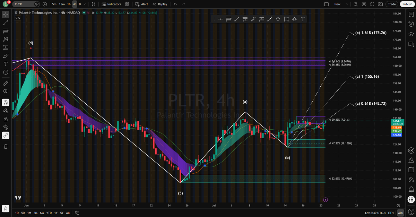Open the products grid menu button
Image resolution: width=416 pixels, height=217 pixels.
411,199
